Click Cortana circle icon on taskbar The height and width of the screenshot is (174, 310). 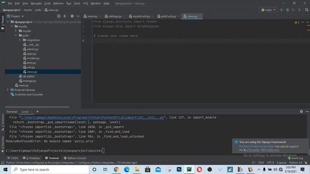(94, 170)
